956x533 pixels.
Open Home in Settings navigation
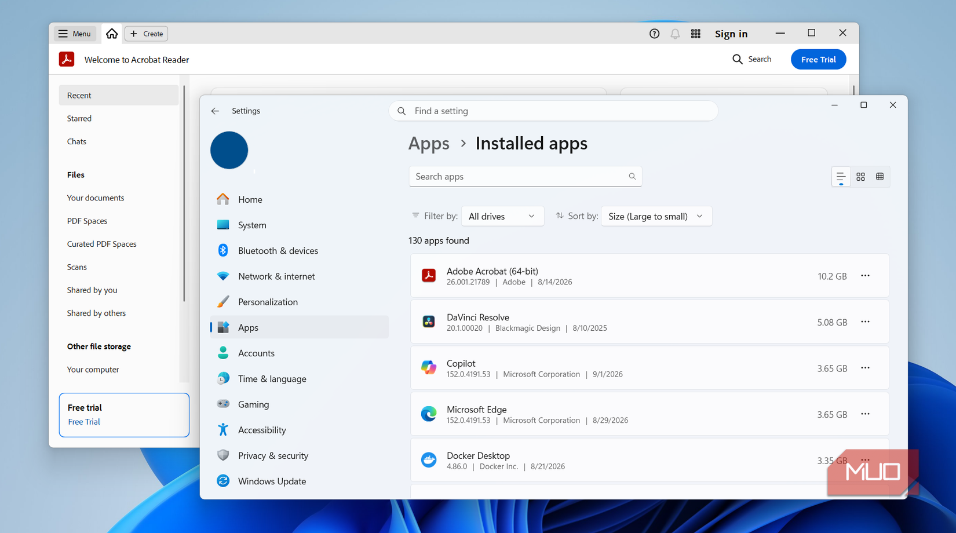coord(299,199)
